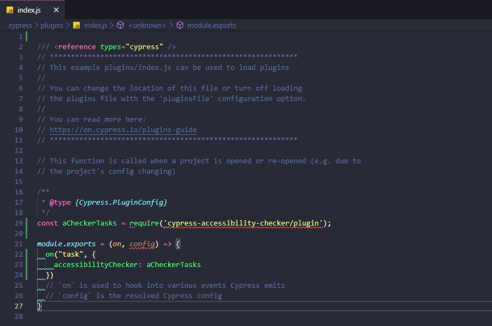The image size is (492, 326).
Task: Click the JS file icon in the breadcrumb bar
Action: click(76, 25)
